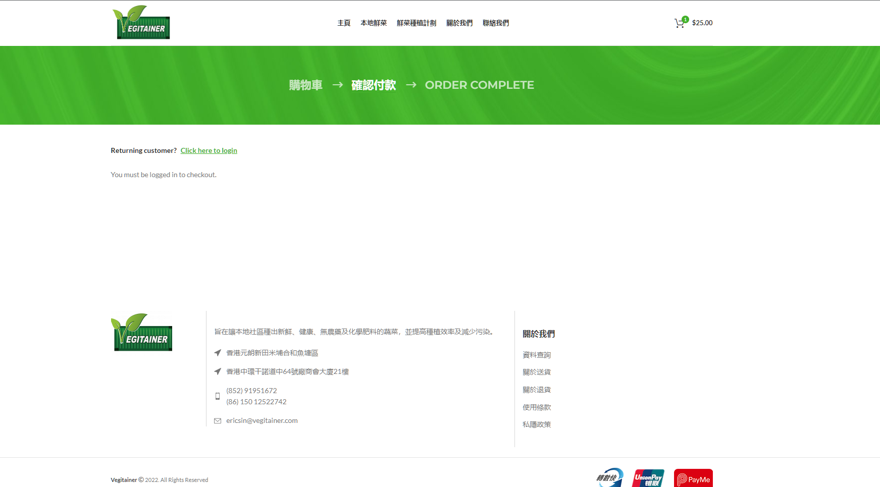Click the envelope email icon
The height and width of the screenshot is (487, 880).
[218, 421]
